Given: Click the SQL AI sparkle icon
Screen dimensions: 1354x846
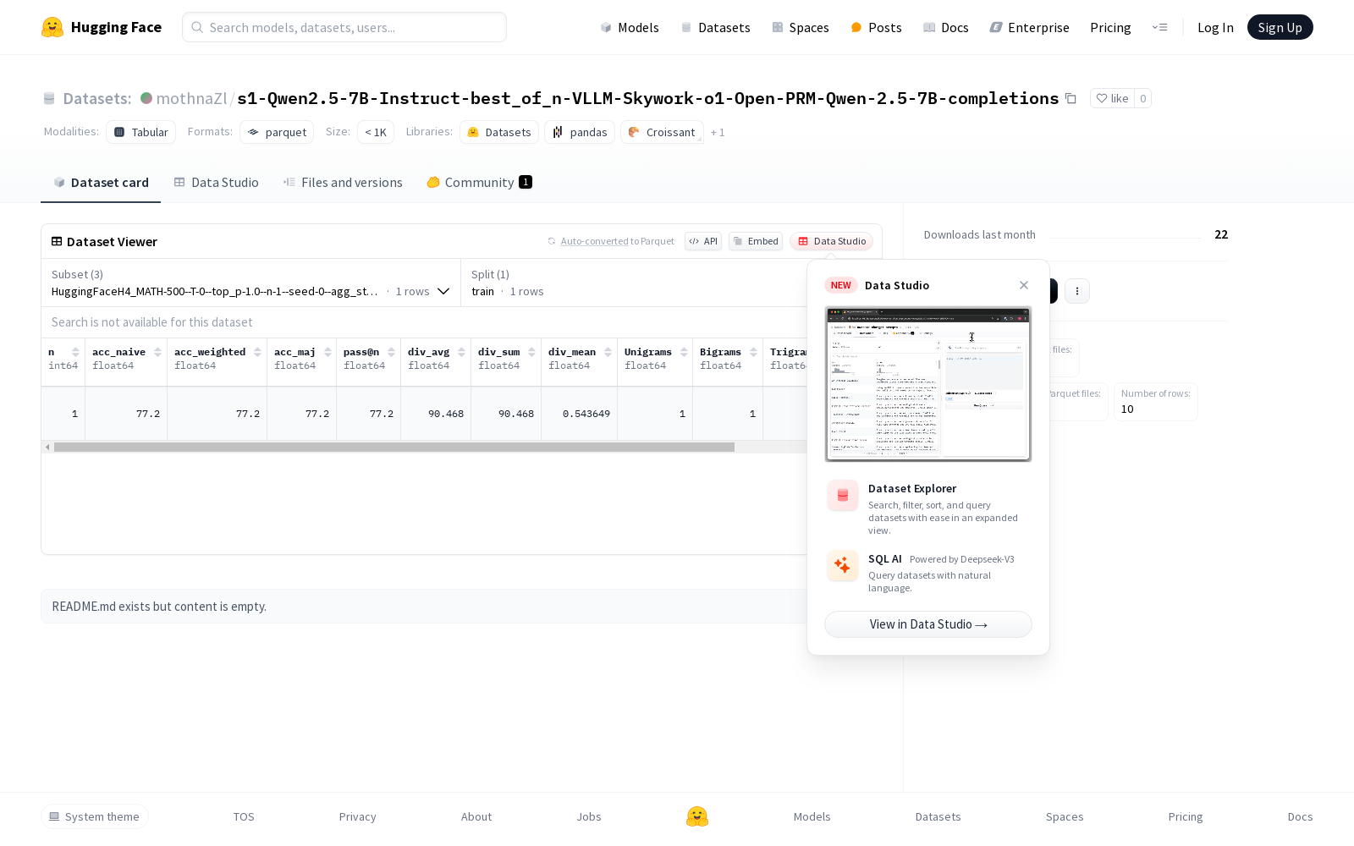Looking at the screenshot, I should pos(843,566).
